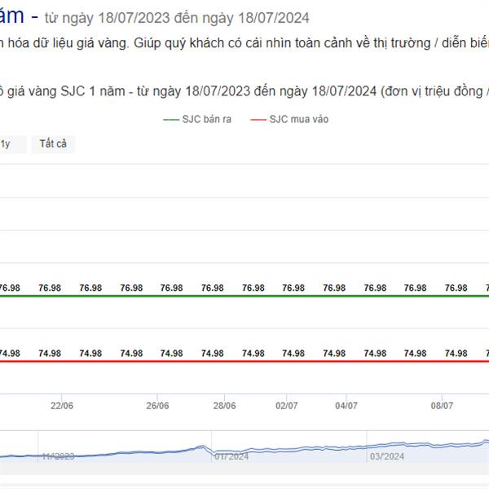Click the red SJC mua vào price line

(244, 361)
